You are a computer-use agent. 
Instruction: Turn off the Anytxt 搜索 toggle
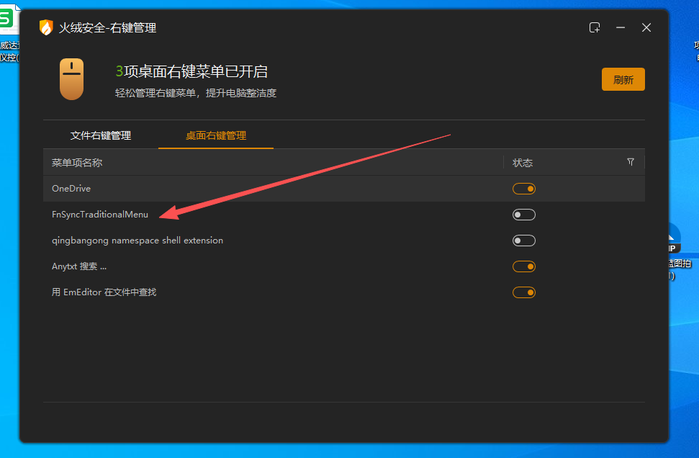(x=524, y=266)
